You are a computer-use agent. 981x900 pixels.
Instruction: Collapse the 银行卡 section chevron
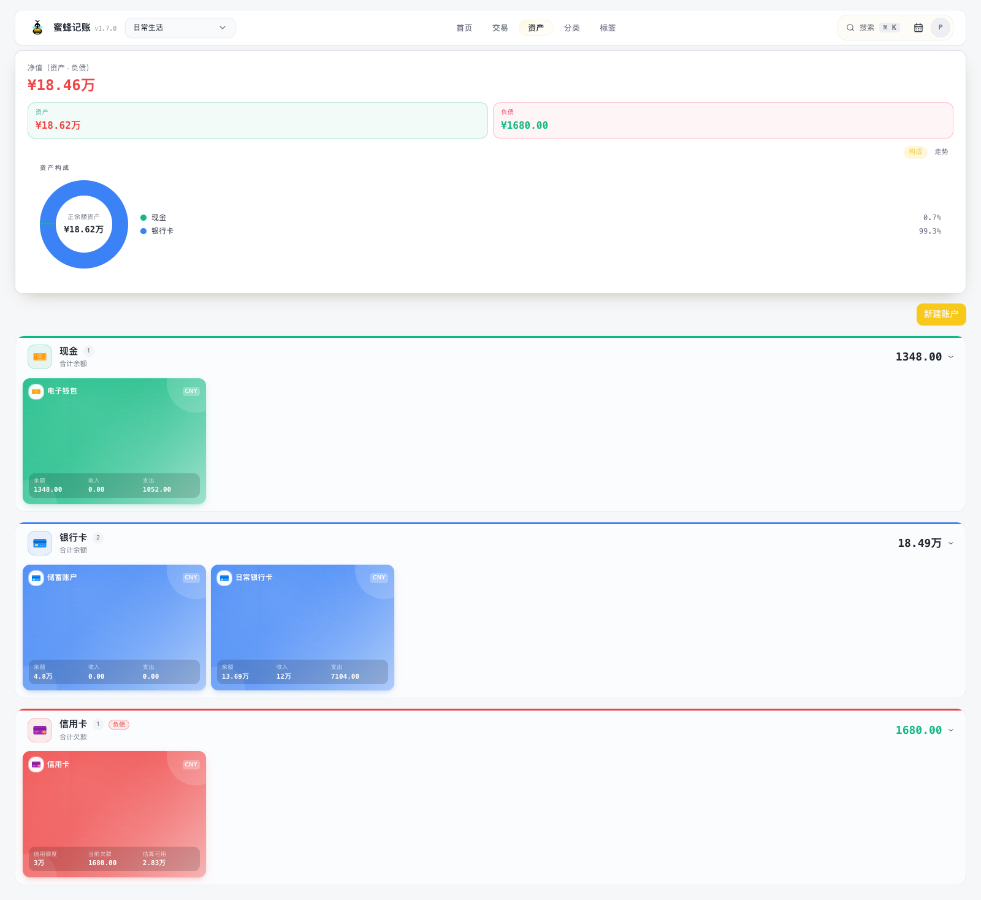coord(951,543)
